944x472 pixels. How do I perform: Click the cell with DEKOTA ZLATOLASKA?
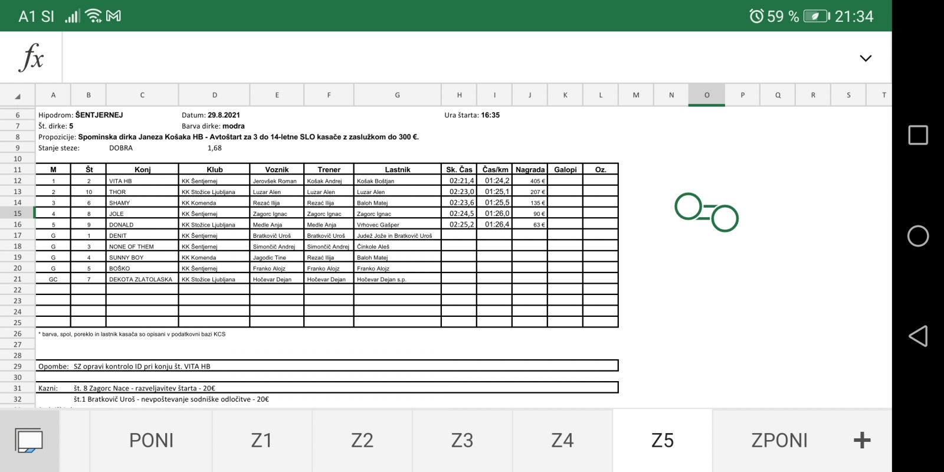(142, 280)
